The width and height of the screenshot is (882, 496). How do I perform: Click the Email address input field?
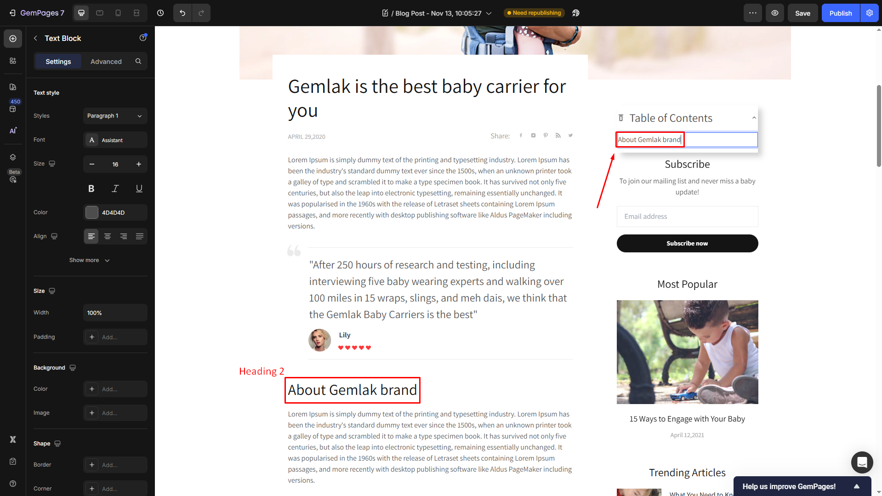point(687,217)
